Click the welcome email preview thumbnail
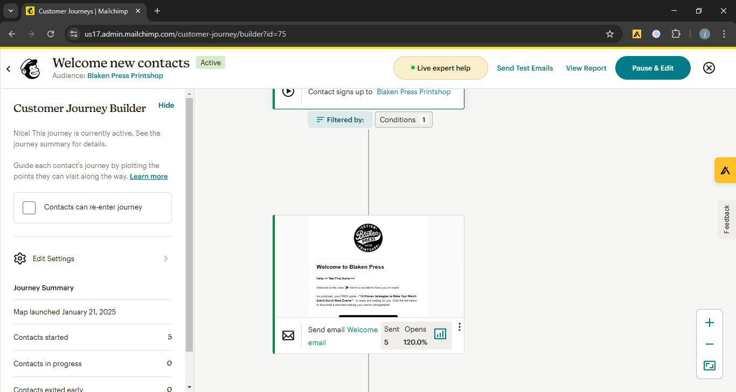This screenshot has height=392, width=736. point(369,267)
